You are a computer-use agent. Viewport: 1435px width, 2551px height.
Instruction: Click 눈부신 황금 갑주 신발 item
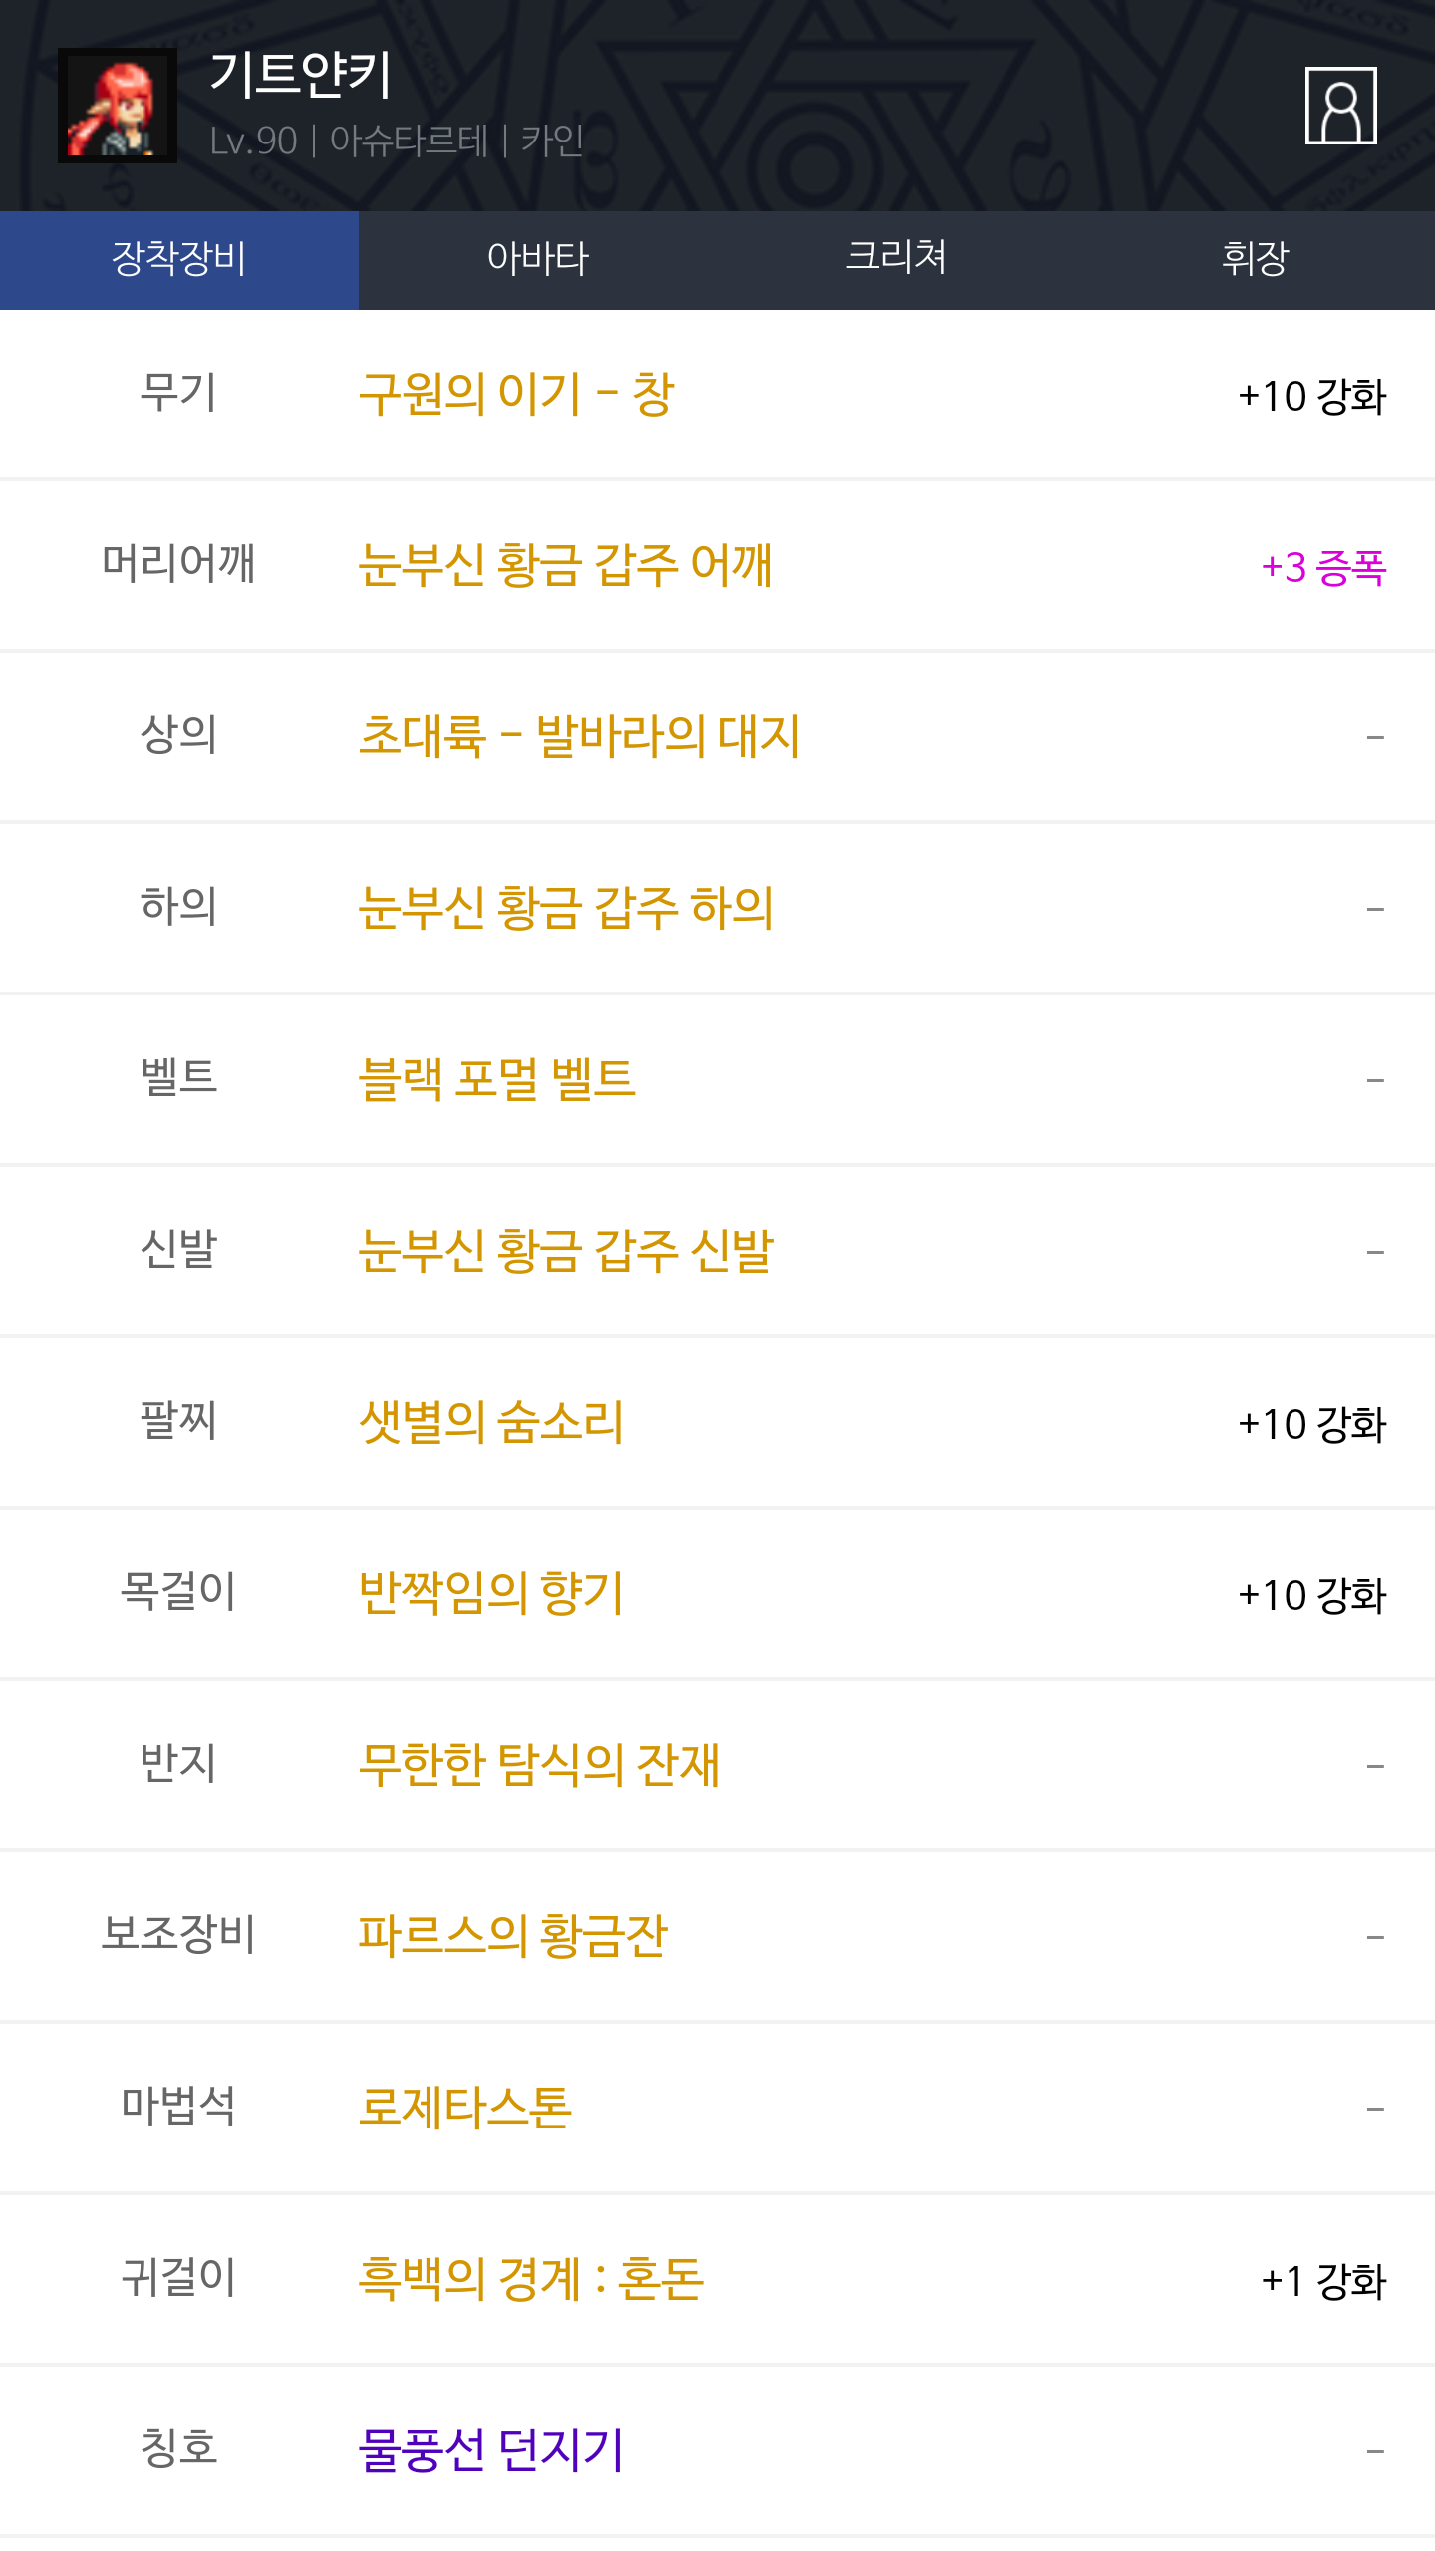point(566,1252)
